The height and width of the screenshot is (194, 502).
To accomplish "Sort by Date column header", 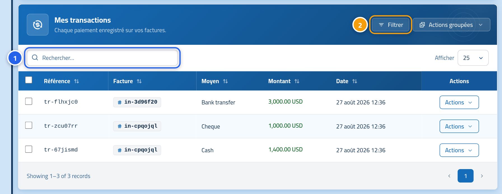I will (342, 81).
